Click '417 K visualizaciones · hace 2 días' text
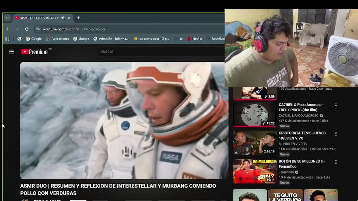 point(303,121)
